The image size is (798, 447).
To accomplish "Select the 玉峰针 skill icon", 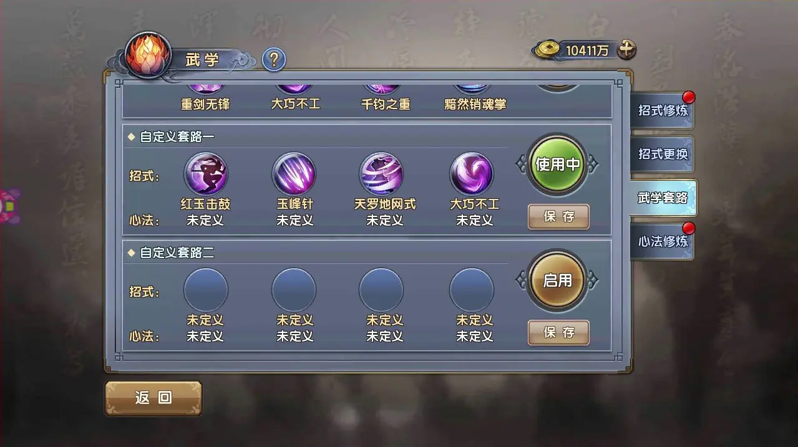I will pyautogui.click(x=294, y=174).
